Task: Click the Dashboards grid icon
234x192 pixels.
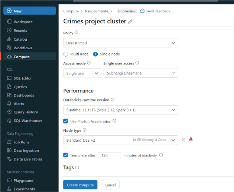Action: [9, 95]
